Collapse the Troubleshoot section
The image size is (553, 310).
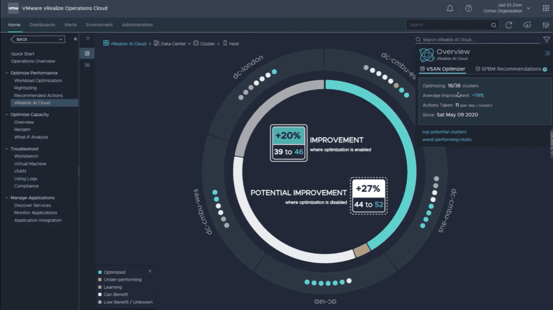coord(7,149)
